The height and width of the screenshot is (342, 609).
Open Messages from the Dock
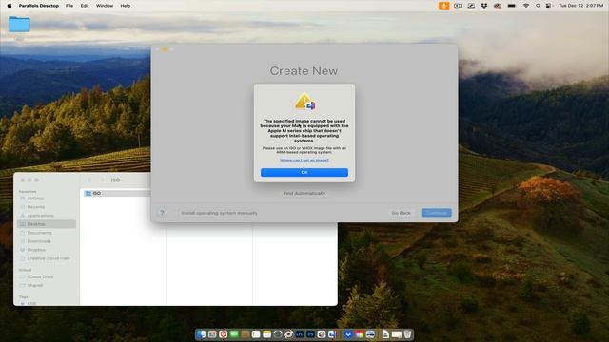(234, 334)
